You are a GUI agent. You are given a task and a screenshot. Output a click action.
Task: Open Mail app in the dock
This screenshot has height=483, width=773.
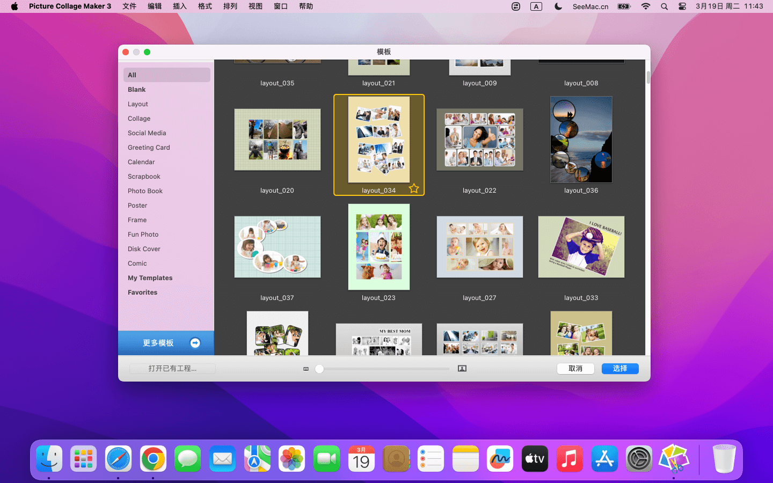(x=222, y=459)
